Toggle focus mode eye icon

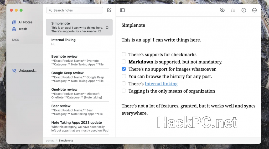coord(222,10)
